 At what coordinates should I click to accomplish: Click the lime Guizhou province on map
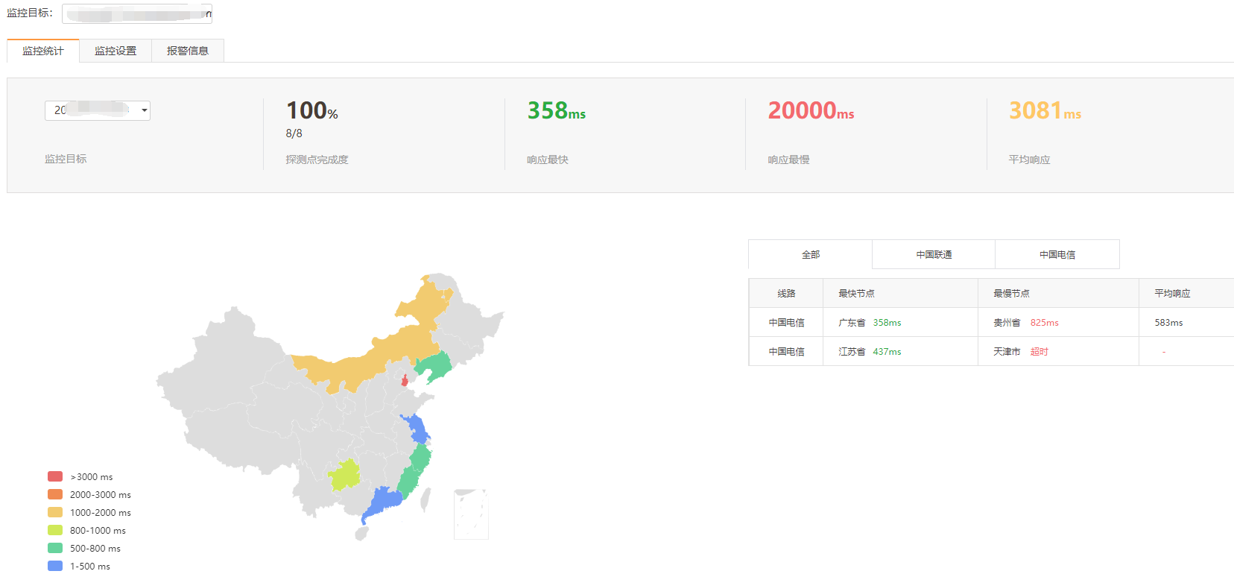point(344,475)
